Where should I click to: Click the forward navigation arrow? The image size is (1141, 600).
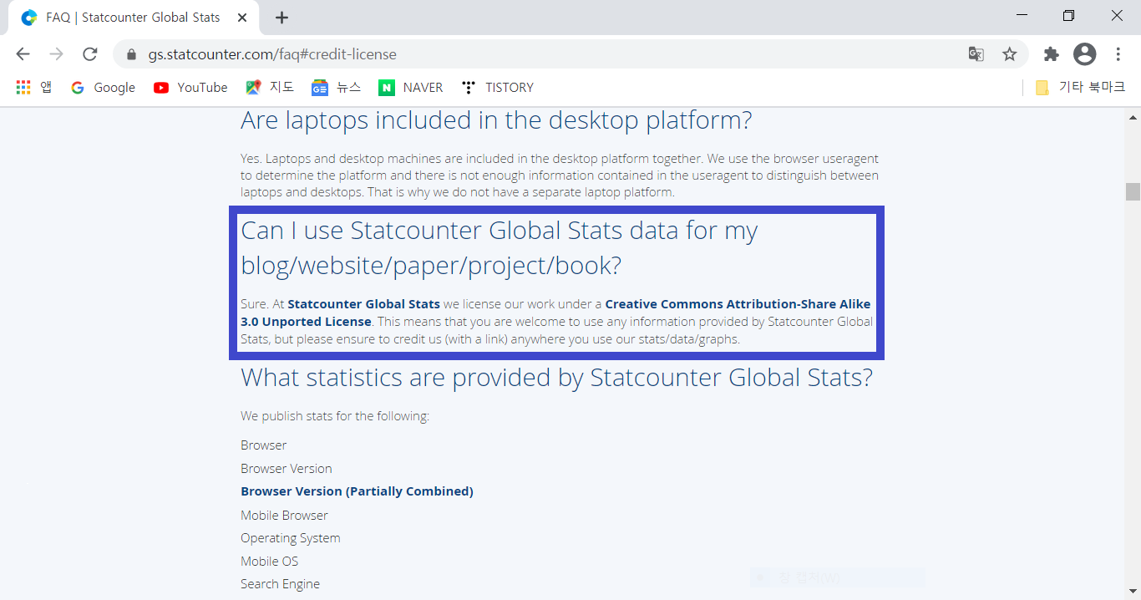pos(56,54)
